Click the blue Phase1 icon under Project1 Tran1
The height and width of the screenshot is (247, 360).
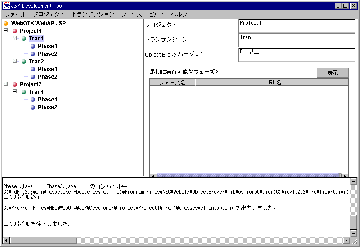click(x=33, y=46)
